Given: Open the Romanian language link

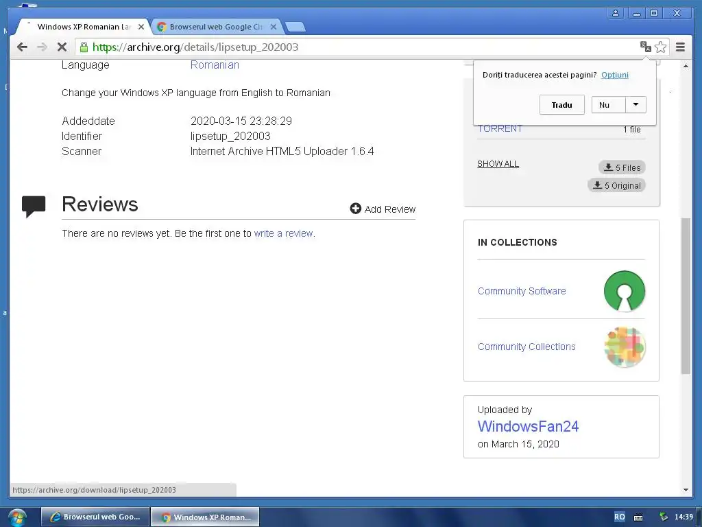Looking at the screenshot, I should 215,65.
